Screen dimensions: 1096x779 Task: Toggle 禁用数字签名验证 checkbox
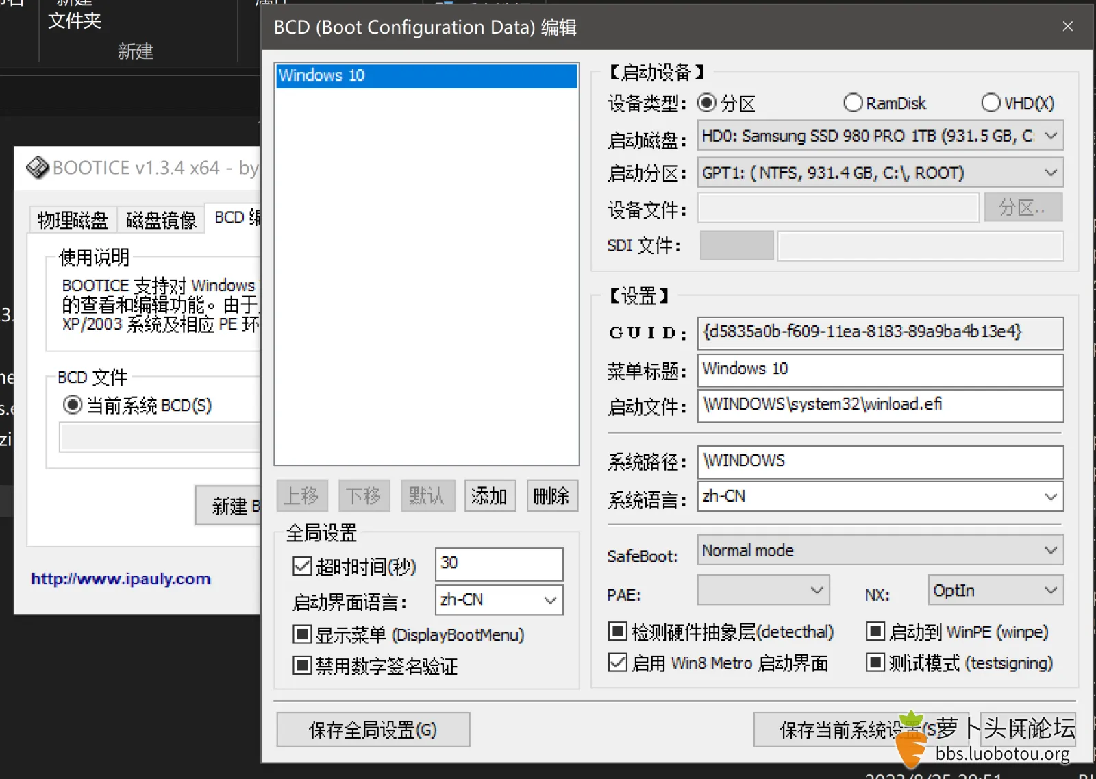click(x=302, y=665)
